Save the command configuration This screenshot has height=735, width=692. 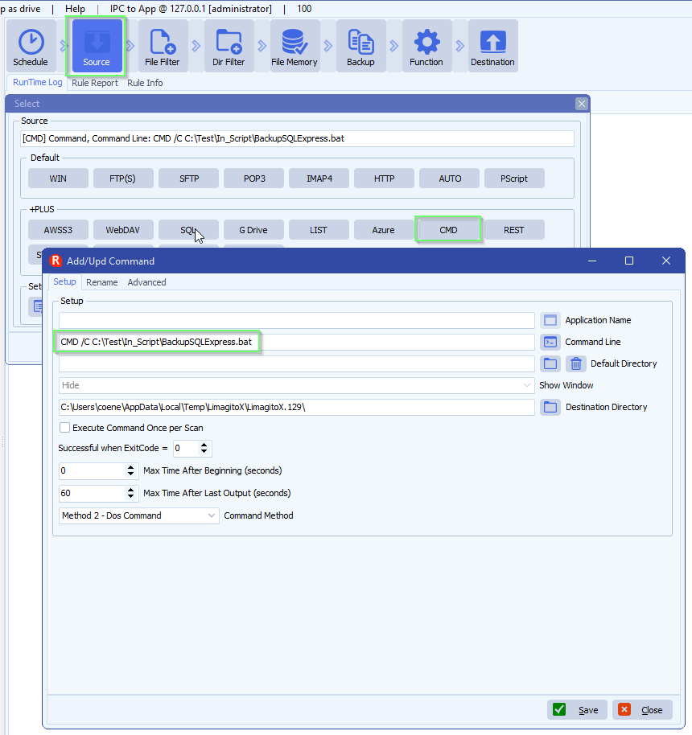[x=576, y=709]
